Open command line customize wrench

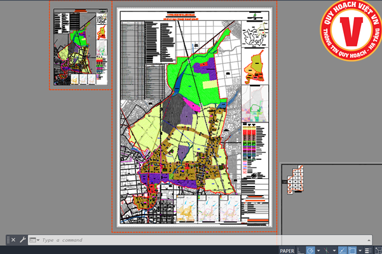click(x=23, y=240)
